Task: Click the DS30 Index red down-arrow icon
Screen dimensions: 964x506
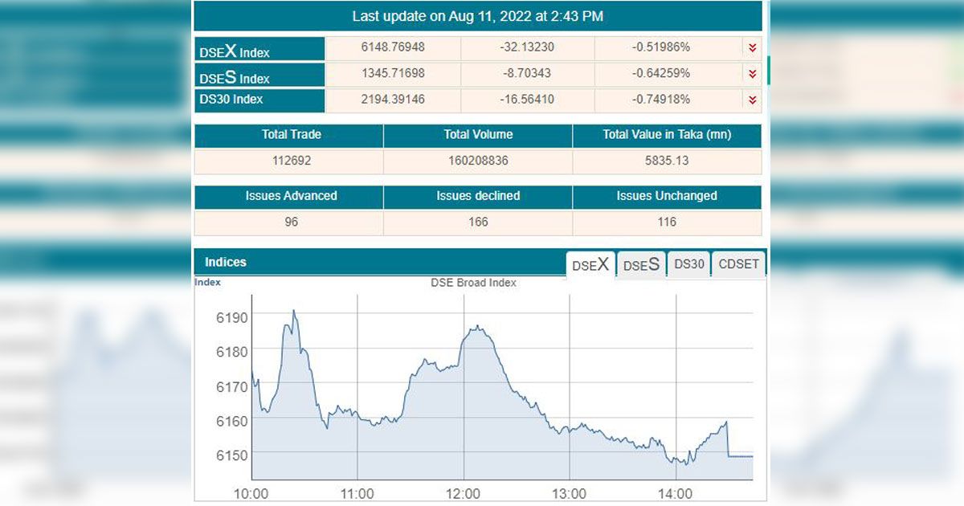Action: [x=752, y=100]
